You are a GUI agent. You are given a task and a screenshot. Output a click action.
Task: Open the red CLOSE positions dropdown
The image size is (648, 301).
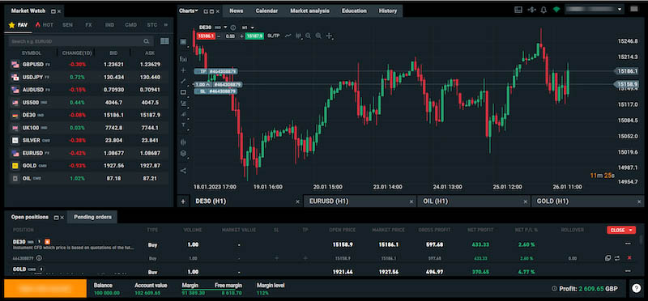pos(621,230)
